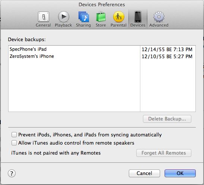This screenshot has height=185, width=204.
Task: Select the 12/10/55 BE 5:27 PM backup date
Action: (x=167, y=56)
